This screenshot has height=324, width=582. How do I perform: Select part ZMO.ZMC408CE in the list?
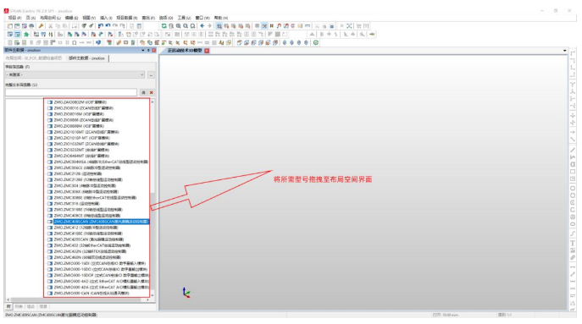tap(87, 216)
